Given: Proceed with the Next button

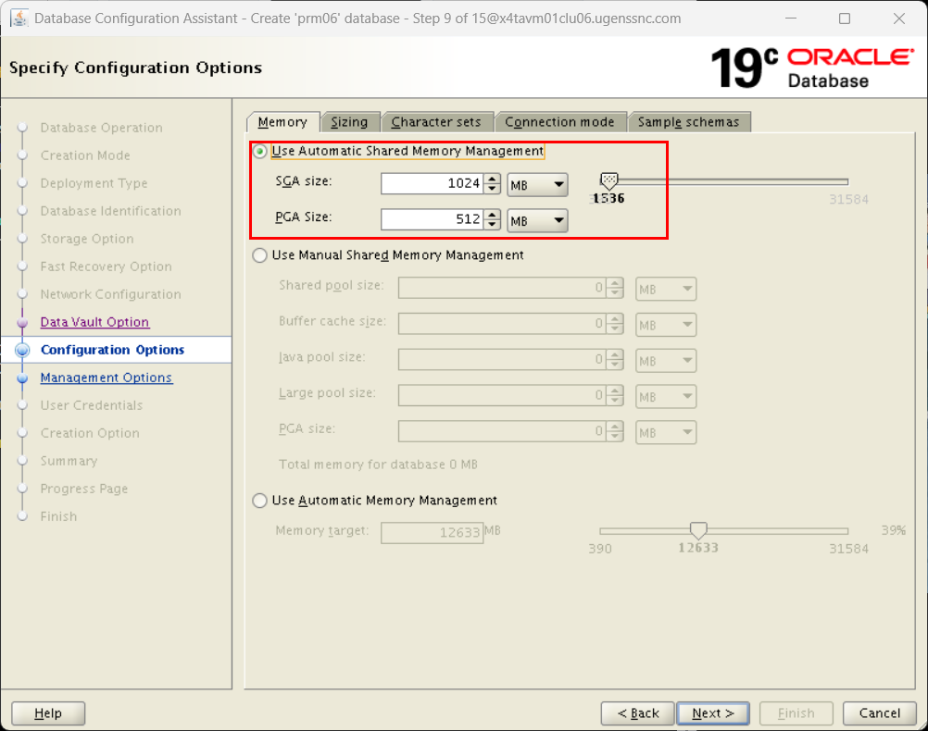Looking at the screenshot, I should [x=713, y=713].
